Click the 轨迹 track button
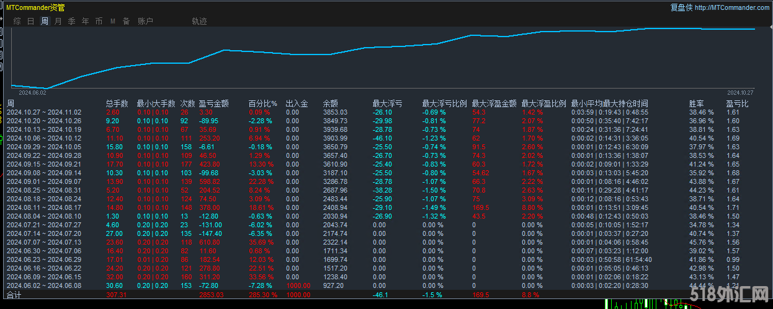The height and width of the screenshot is (309, 773). [199, 21]
